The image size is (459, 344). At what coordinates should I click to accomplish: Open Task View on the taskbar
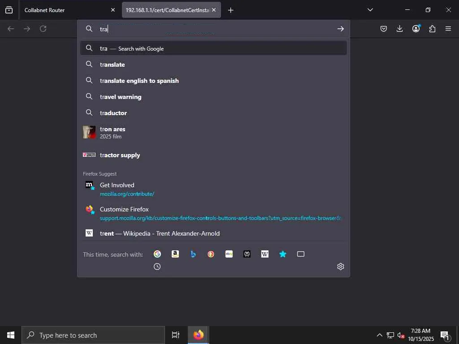click(176, 335)
